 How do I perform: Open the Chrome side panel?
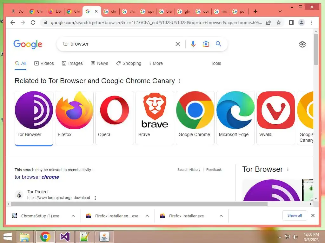[x=291, y=22]
